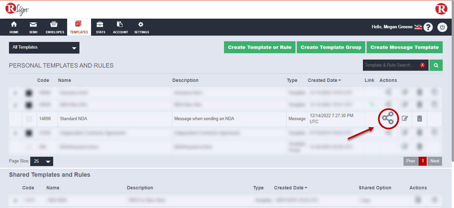This screenshot has height=208, width=454.
Task: Tick the checkbox for Standard NDA row
Action: click(29, 119)
